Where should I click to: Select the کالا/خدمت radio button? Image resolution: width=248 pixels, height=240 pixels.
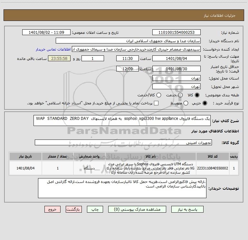[x=159, y=95]
